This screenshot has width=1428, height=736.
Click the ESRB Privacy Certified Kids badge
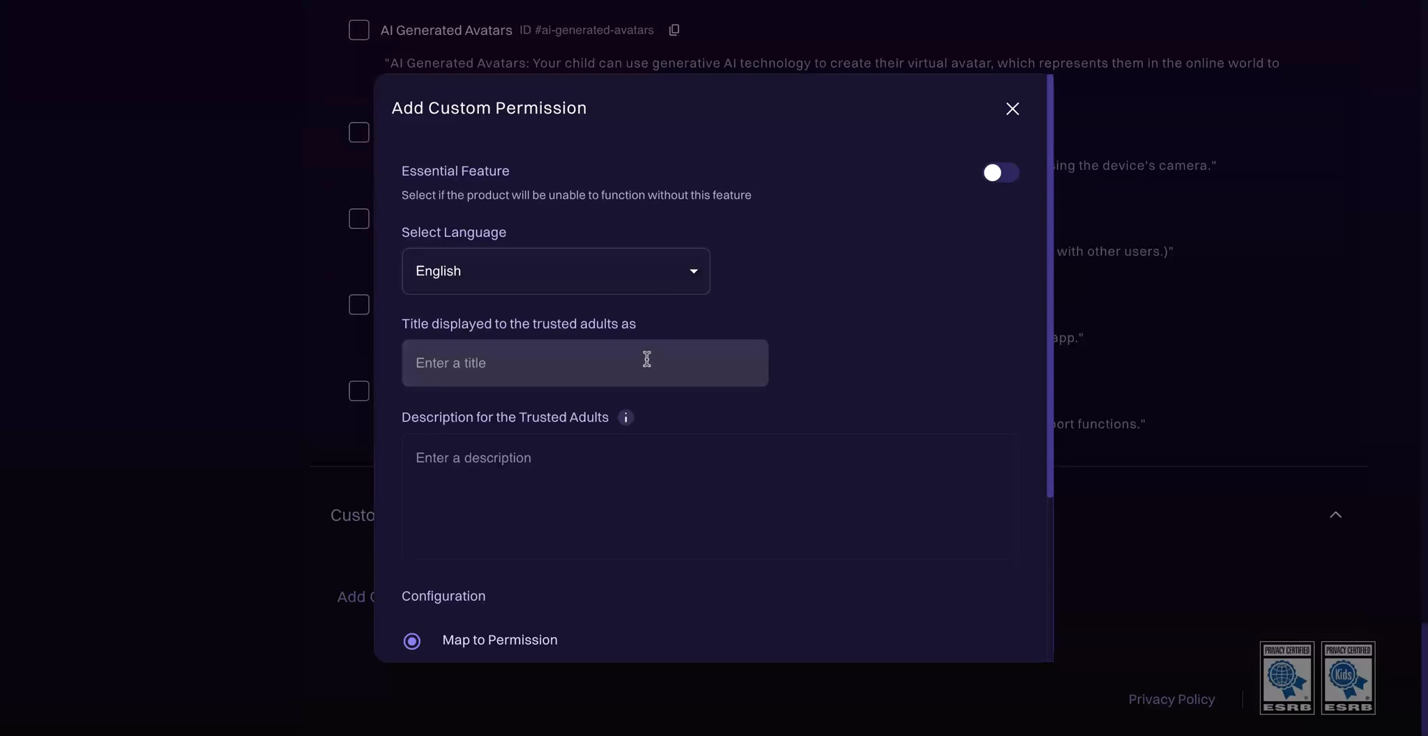(1348, 677)
